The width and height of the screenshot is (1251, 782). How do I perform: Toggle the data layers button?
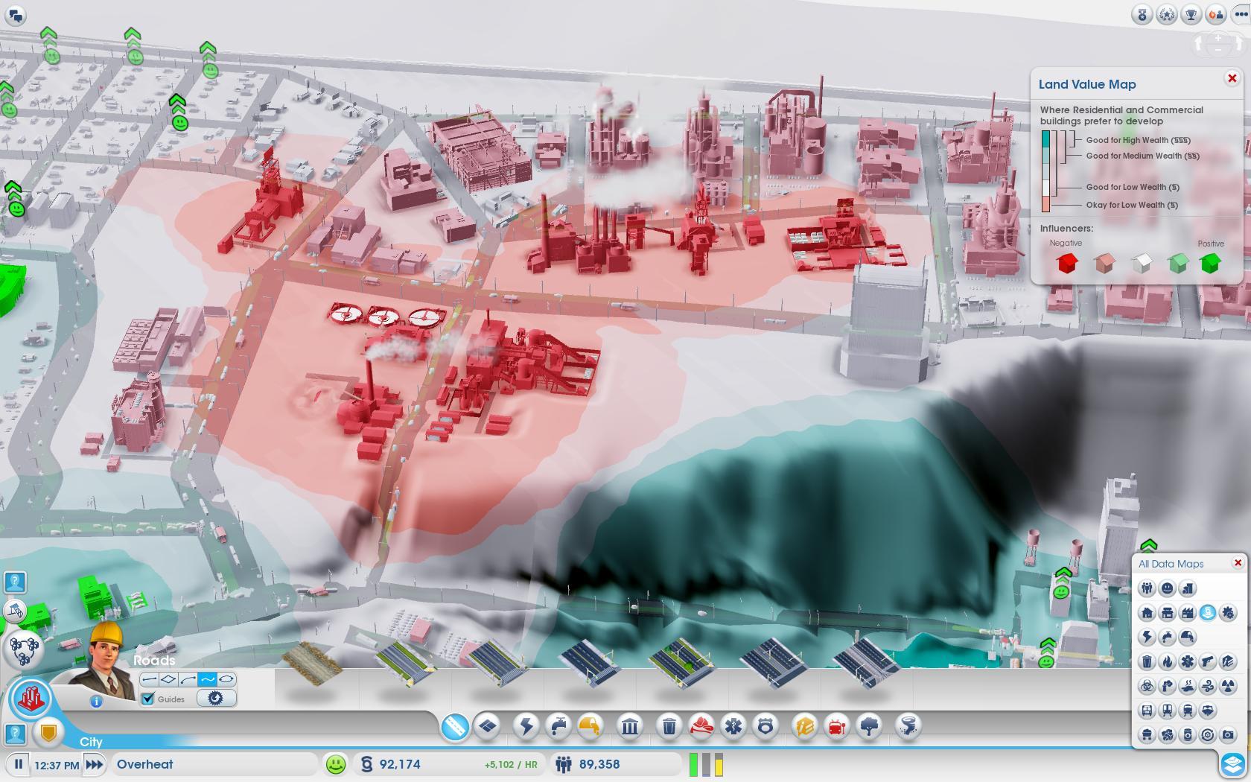1232,764
